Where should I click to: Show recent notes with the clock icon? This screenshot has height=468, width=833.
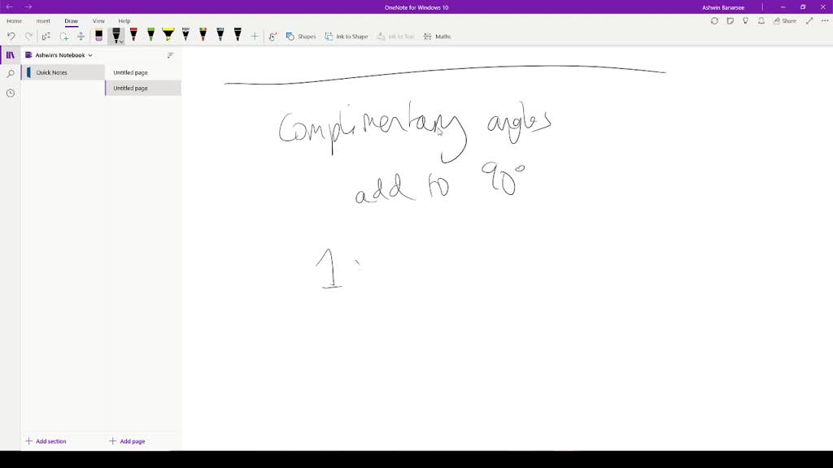pos(9,93)
